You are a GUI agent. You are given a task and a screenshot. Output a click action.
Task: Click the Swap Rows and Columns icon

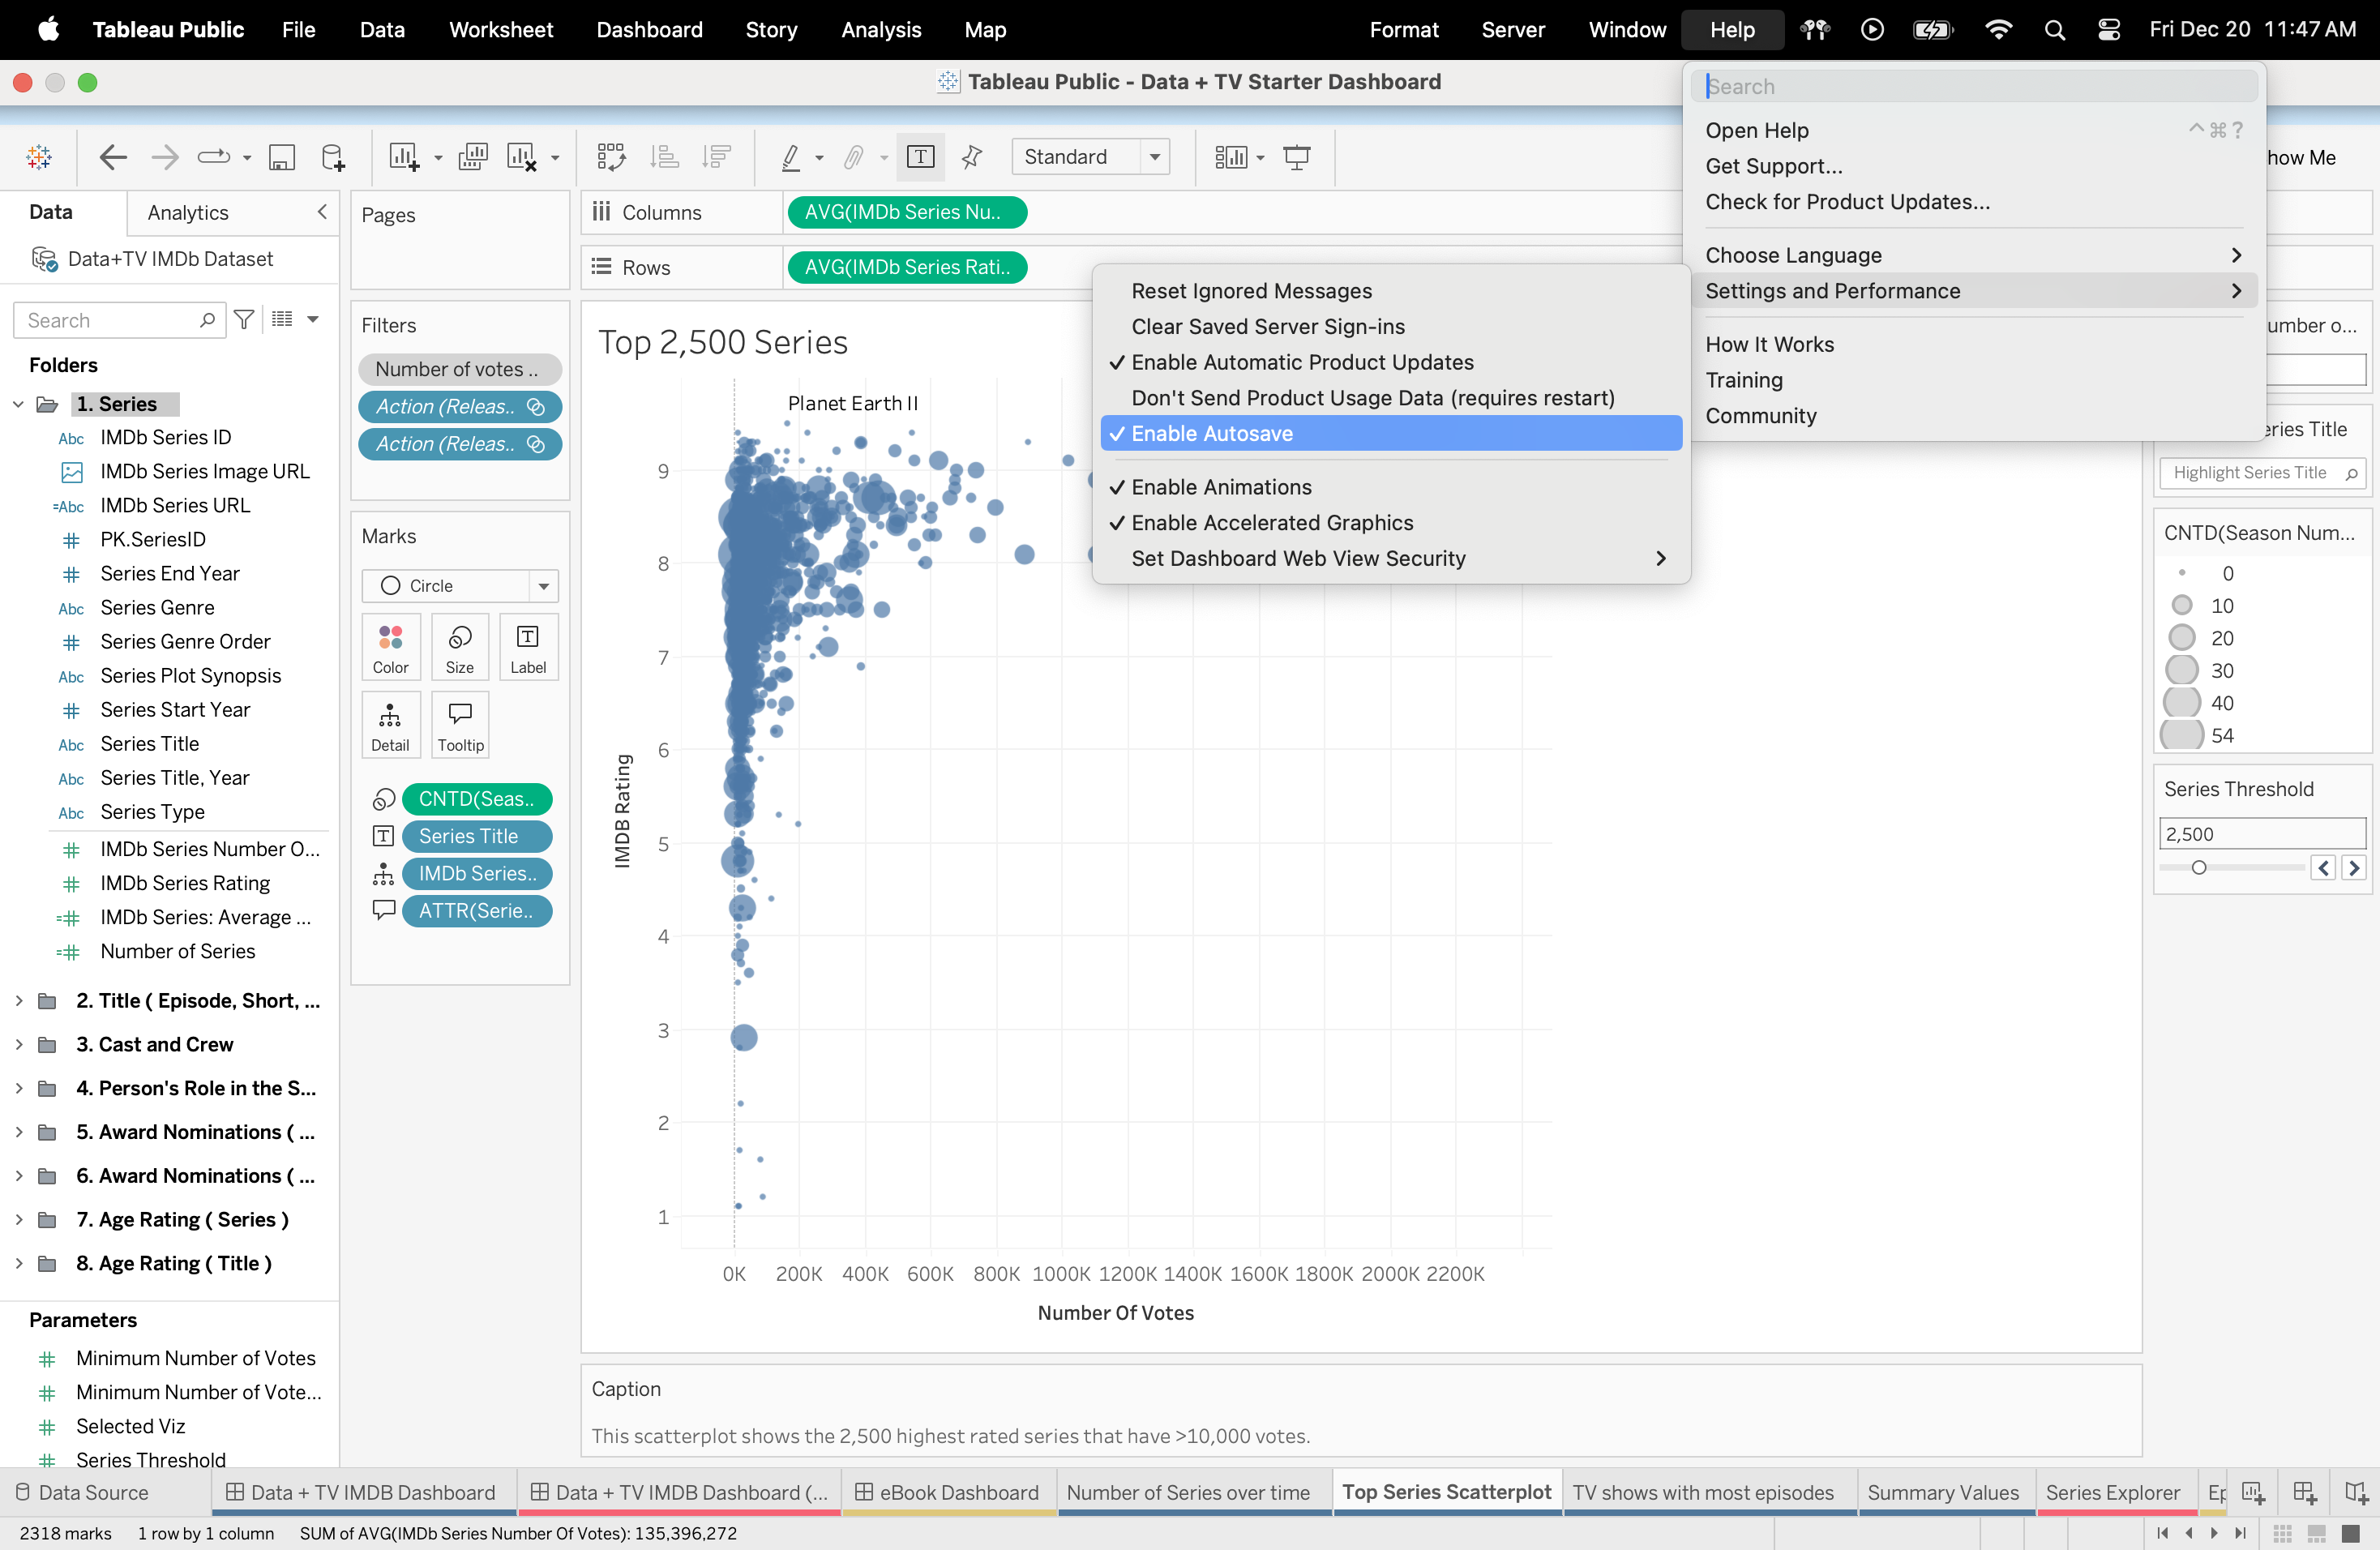click(611, 157)
